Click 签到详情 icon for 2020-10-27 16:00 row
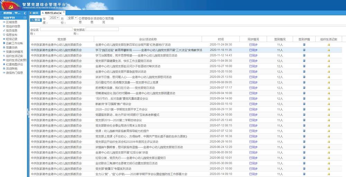The width and height of the screenshot is (346, 177). (304, 66)
